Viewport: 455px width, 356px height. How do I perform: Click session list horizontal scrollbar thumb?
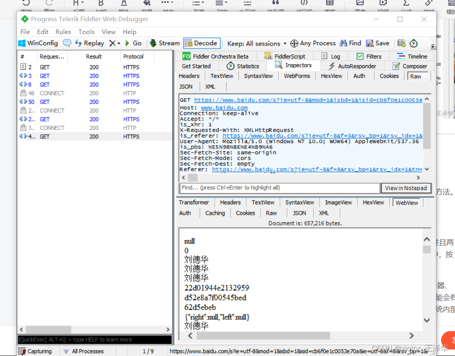49,329
